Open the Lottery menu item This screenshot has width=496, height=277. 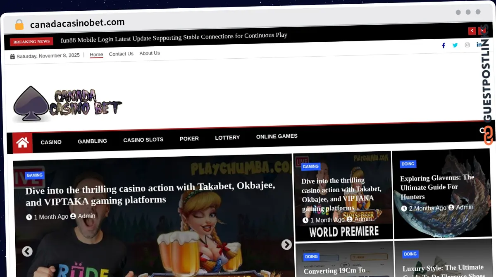tap(227, 137)
